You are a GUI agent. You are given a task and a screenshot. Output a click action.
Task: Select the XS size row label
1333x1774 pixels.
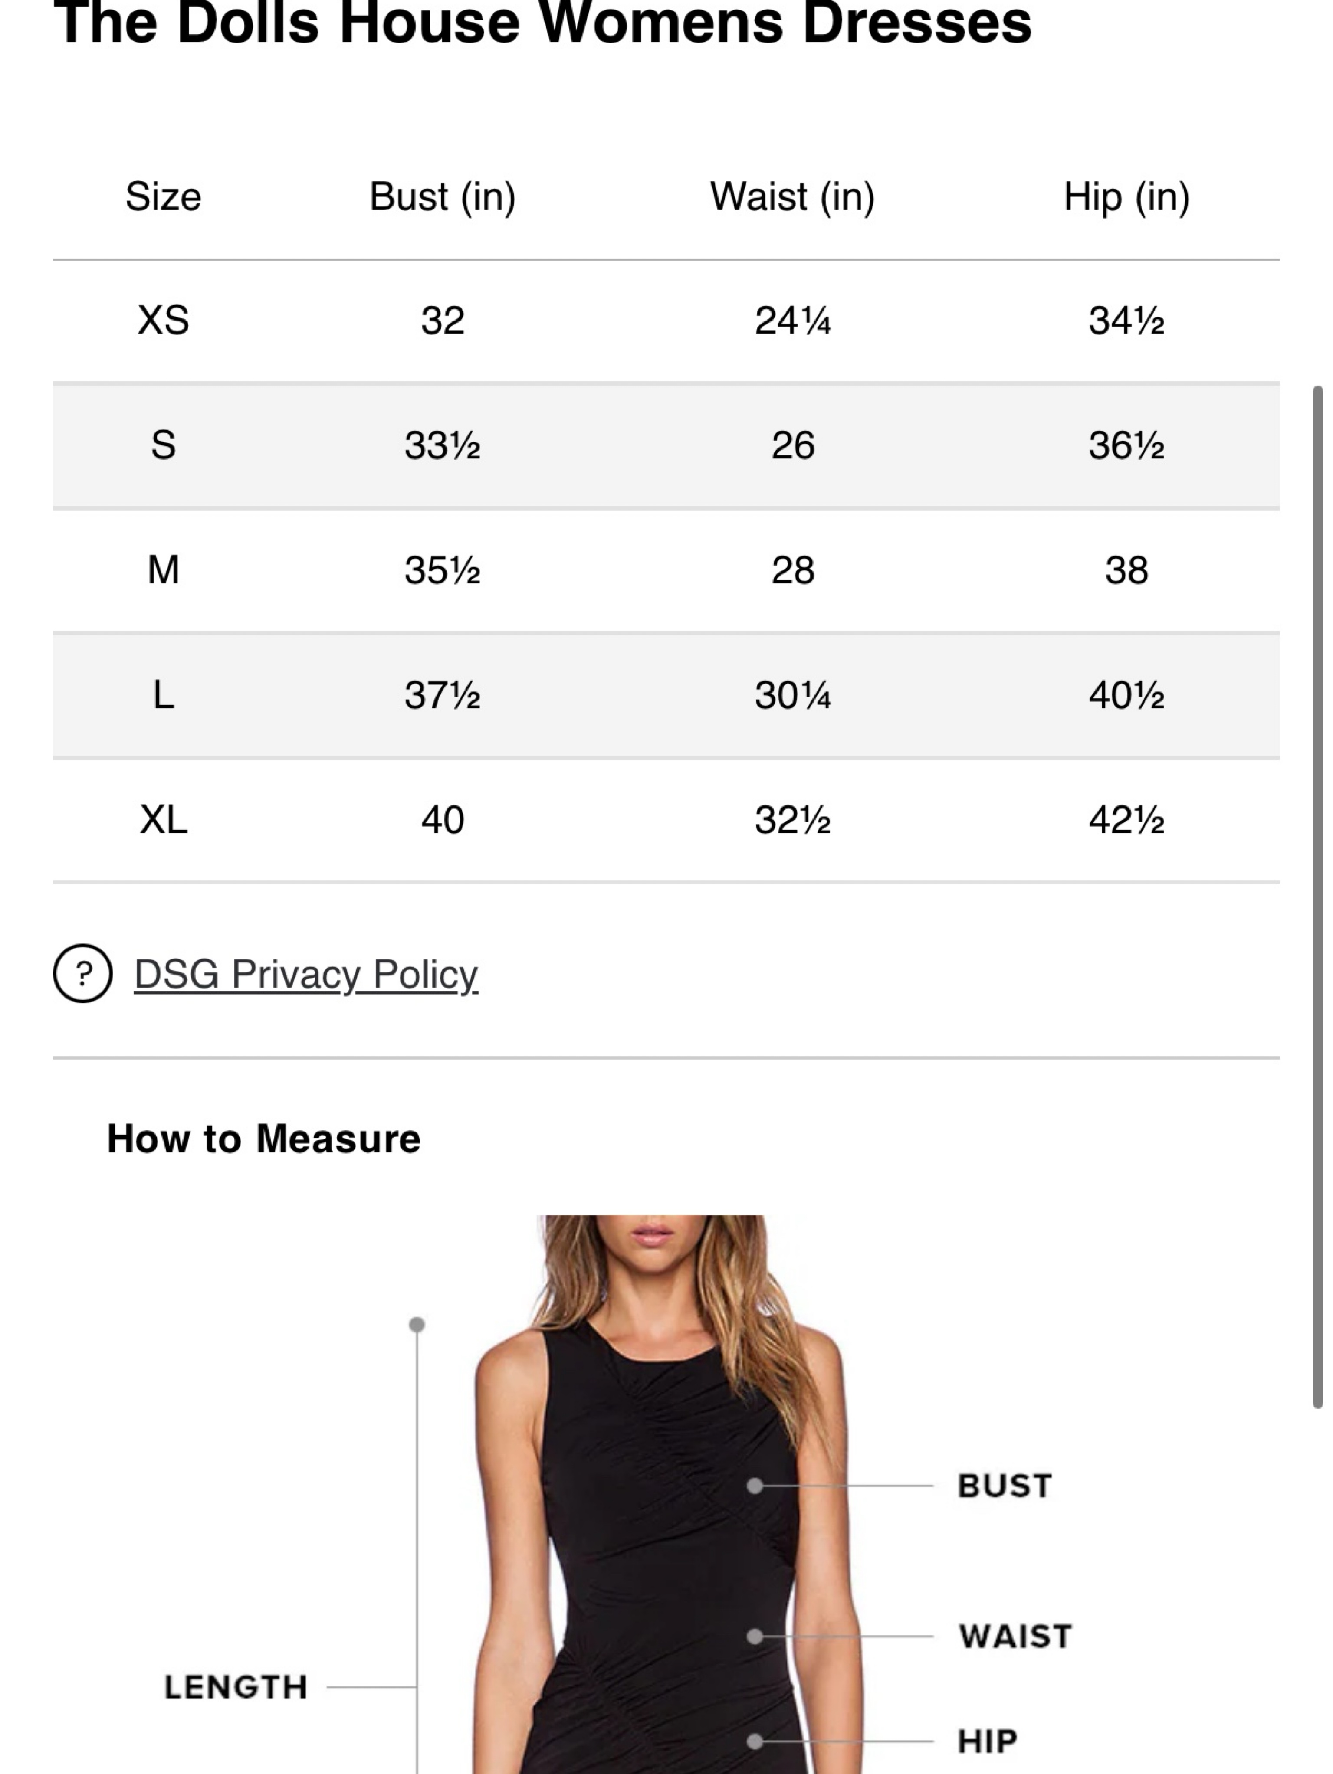click(163, 320)
